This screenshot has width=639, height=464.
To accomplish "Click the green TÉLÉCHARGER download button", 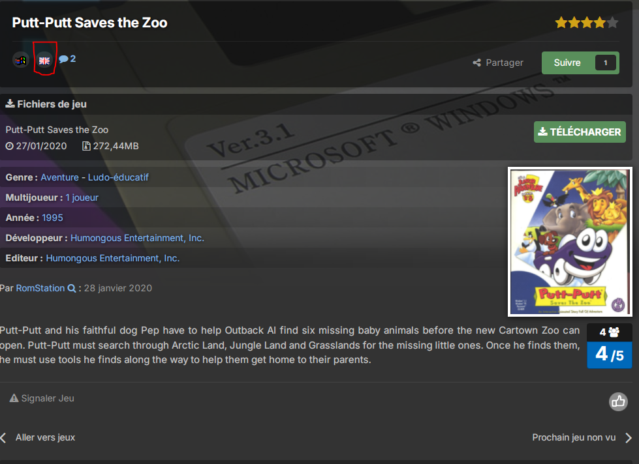I will click(x=580, y=132).
